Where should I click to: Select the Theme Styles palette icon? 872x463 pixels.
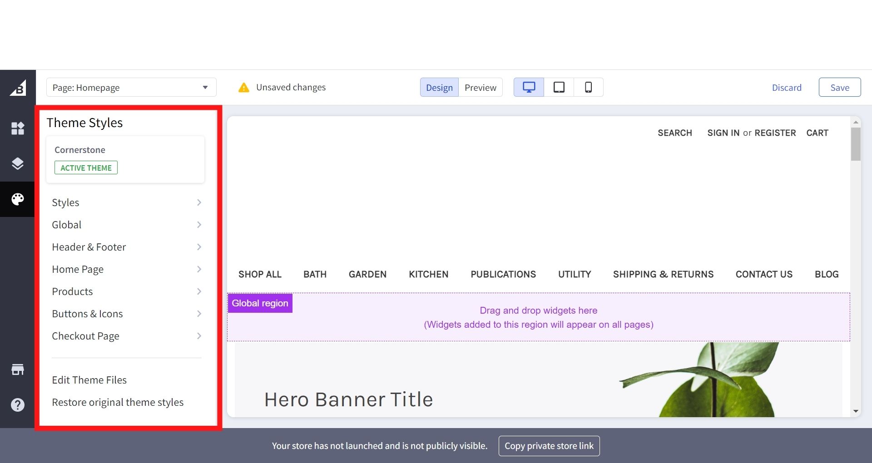[18, 199]
